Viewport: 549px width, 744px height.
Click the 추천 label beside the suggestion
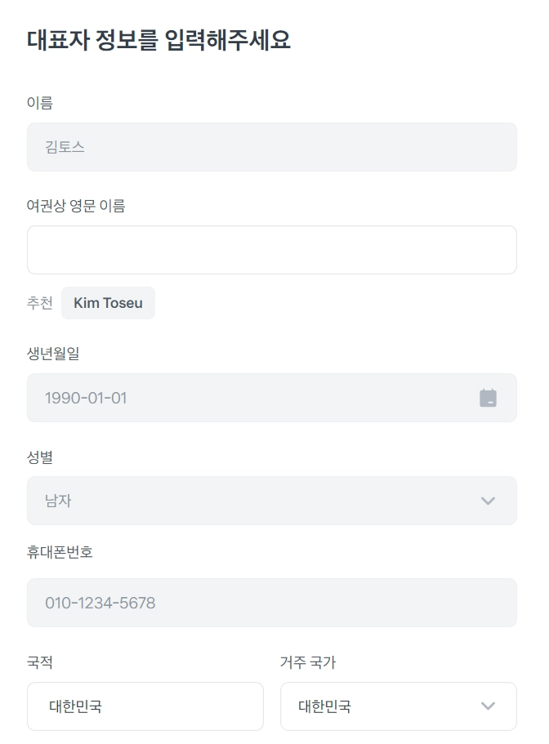40,303
